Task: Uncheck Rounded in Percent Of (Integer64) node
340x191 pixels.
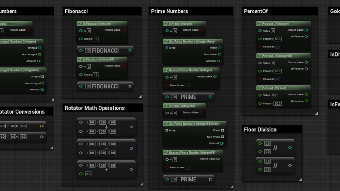Action: (x=278, y=79)
